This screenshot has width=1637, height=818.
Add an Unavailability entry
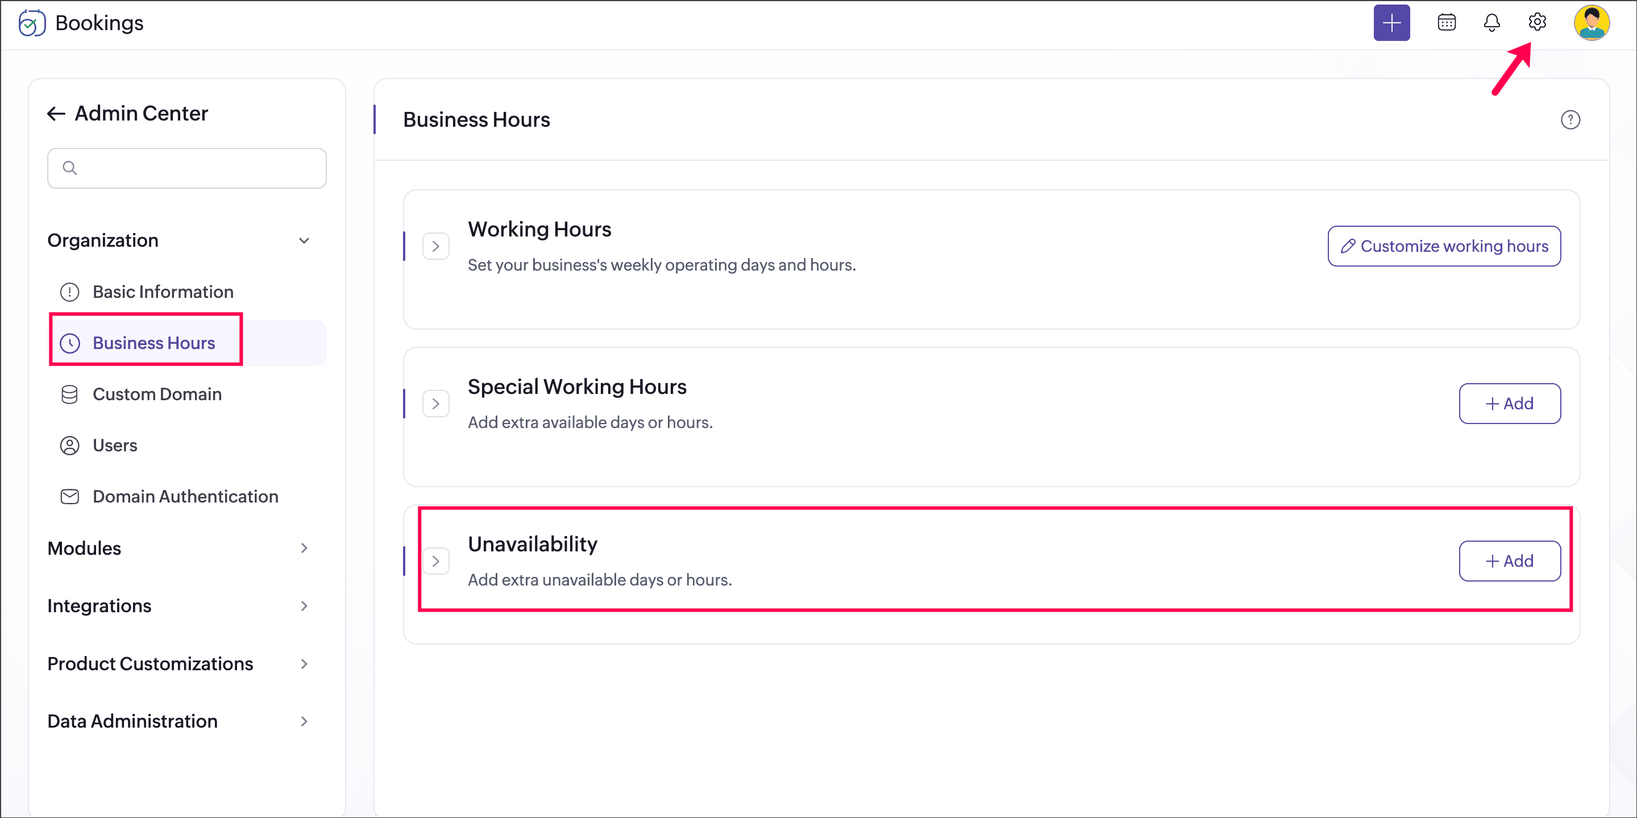point(1509,562)
